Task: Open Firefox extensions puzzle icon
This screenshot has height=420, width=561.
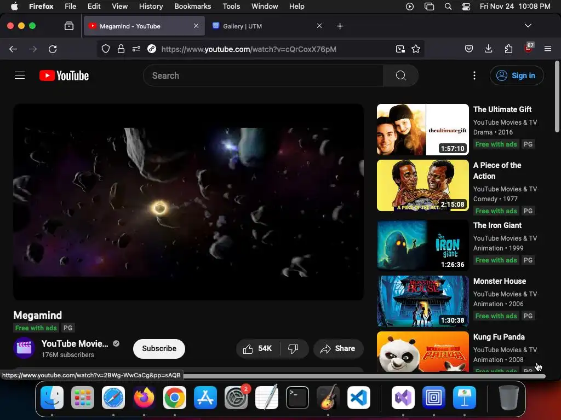Action: pyautogui.click(x=508, y=49)
